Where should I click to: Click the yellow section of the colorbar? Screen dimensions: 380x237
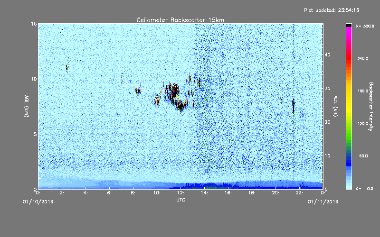click(349, 99)
